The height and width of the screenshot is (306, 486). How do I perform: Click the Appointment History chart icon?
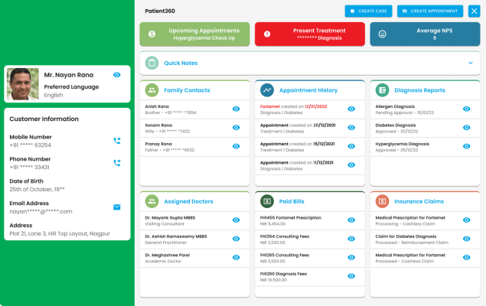[267, 90]
